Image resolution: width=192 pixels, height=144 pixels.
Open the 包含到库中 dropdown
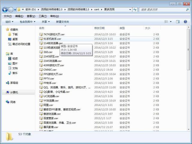tap(28, 22)
